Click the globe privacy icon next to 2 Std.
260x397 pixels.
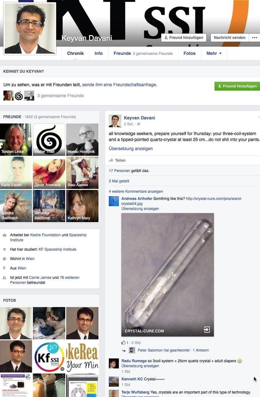click(138, 124)
